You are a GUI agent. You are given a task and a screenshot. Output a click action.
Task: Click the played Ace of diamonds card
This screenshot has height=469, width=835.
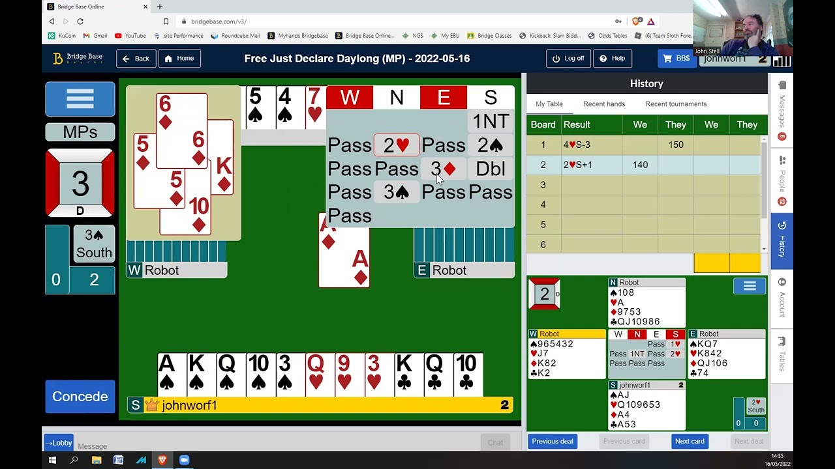(344, 251)
